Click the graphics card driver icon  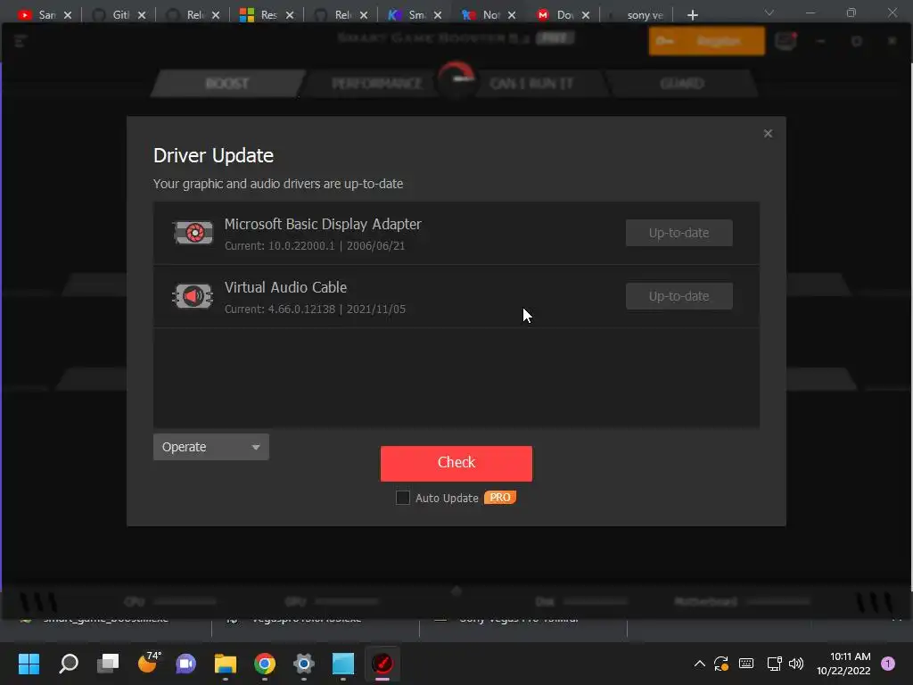[x=193, y=233]
